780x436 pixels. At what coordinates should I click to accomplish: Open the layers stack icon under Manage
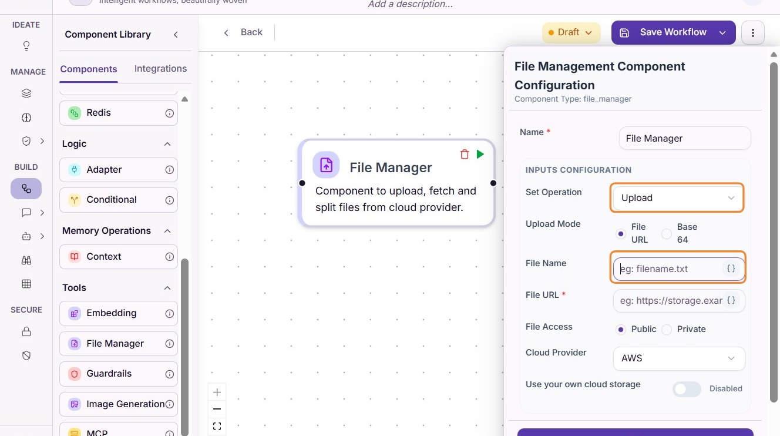pyautogui.click(x=26, y=93)
